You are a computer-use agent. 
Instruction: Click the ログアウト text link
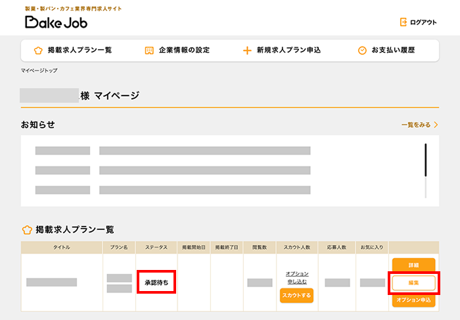423,22
